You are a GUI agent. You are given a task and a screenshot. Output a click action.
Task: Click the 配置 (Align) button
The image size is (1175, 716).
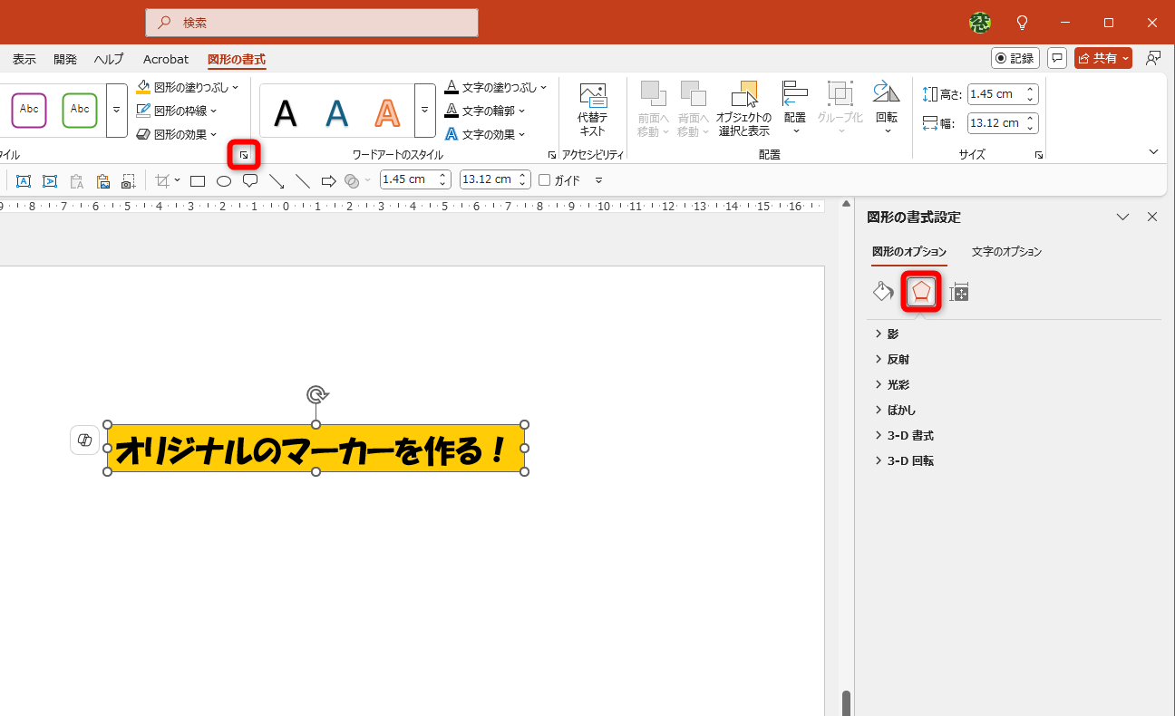click(x=794, y=107)
